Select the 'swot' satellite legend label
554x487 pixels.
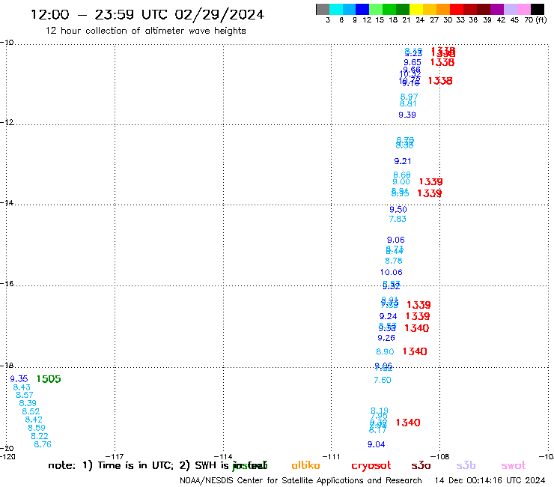pyautogui.click(x=514, y=466)
